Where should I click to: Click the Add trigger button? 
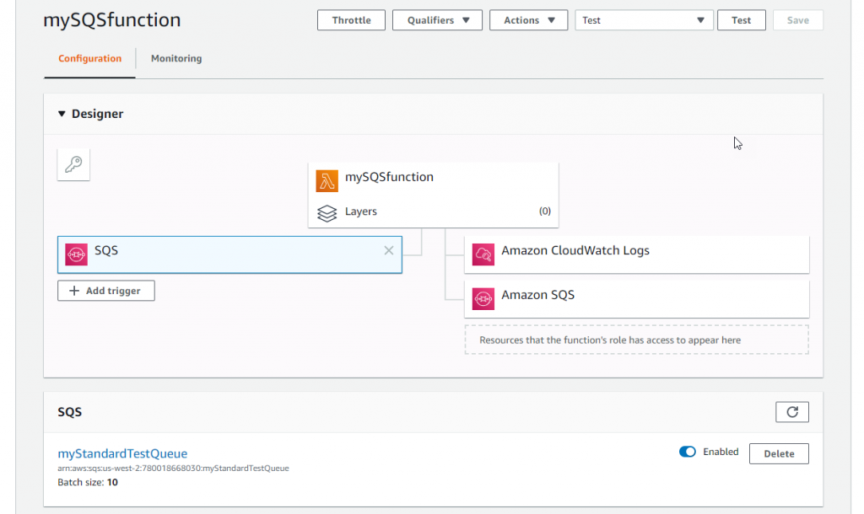(106, 291)
